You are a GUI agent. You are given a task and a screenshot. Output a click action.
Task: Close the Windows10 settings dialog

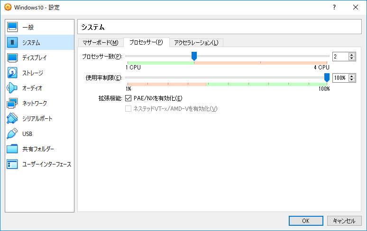[356, 7]
